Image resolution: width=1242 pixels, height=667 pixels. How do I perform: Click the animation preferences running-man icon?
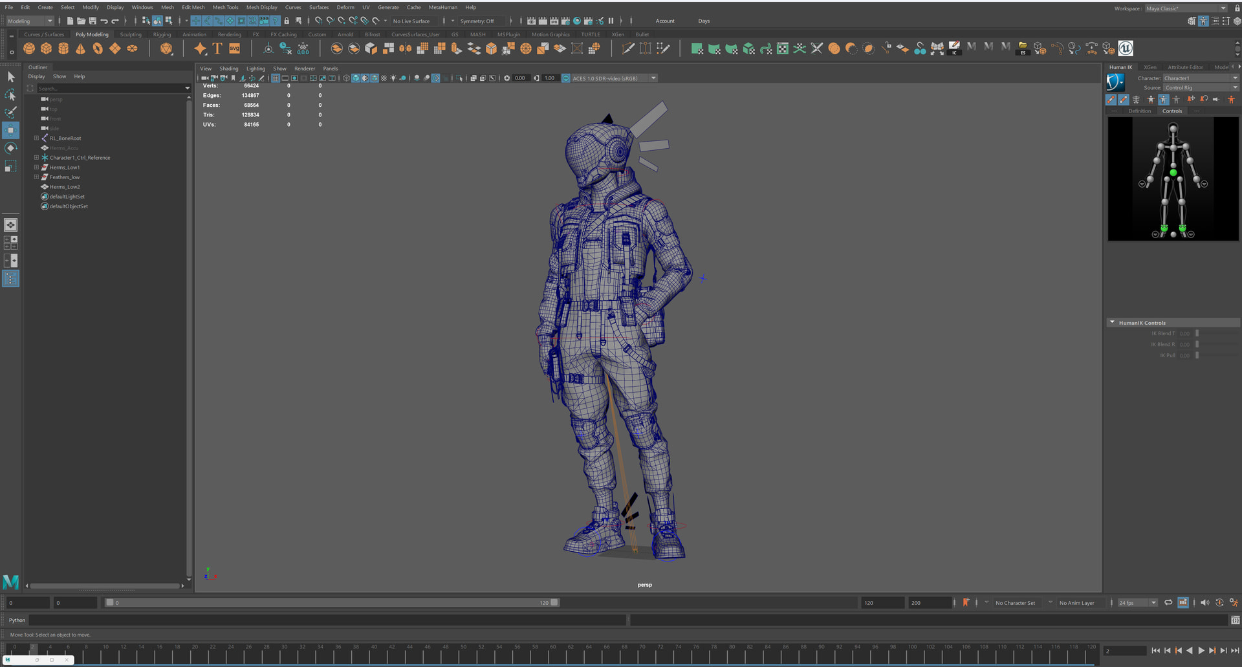point(1234,603)
